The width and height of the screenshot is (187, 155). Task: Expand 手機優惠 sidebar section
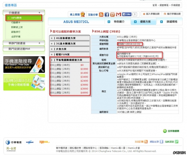click(x=24, y=13)
